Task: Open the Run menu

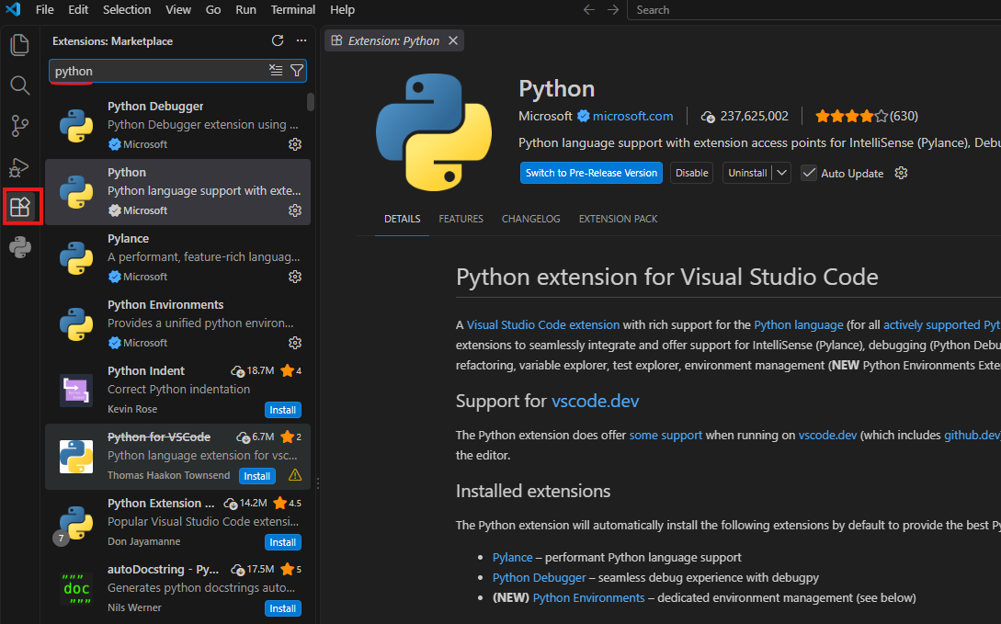Action: [245, 9]
